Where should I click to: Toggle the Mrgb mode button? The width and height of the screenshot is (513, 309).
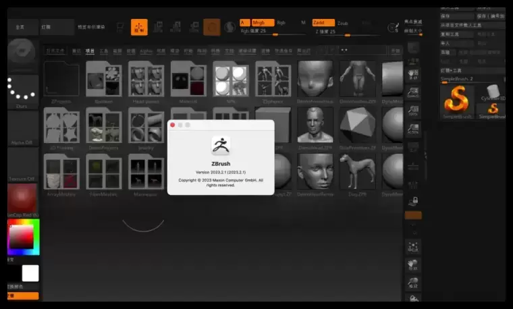coord(263,22)
